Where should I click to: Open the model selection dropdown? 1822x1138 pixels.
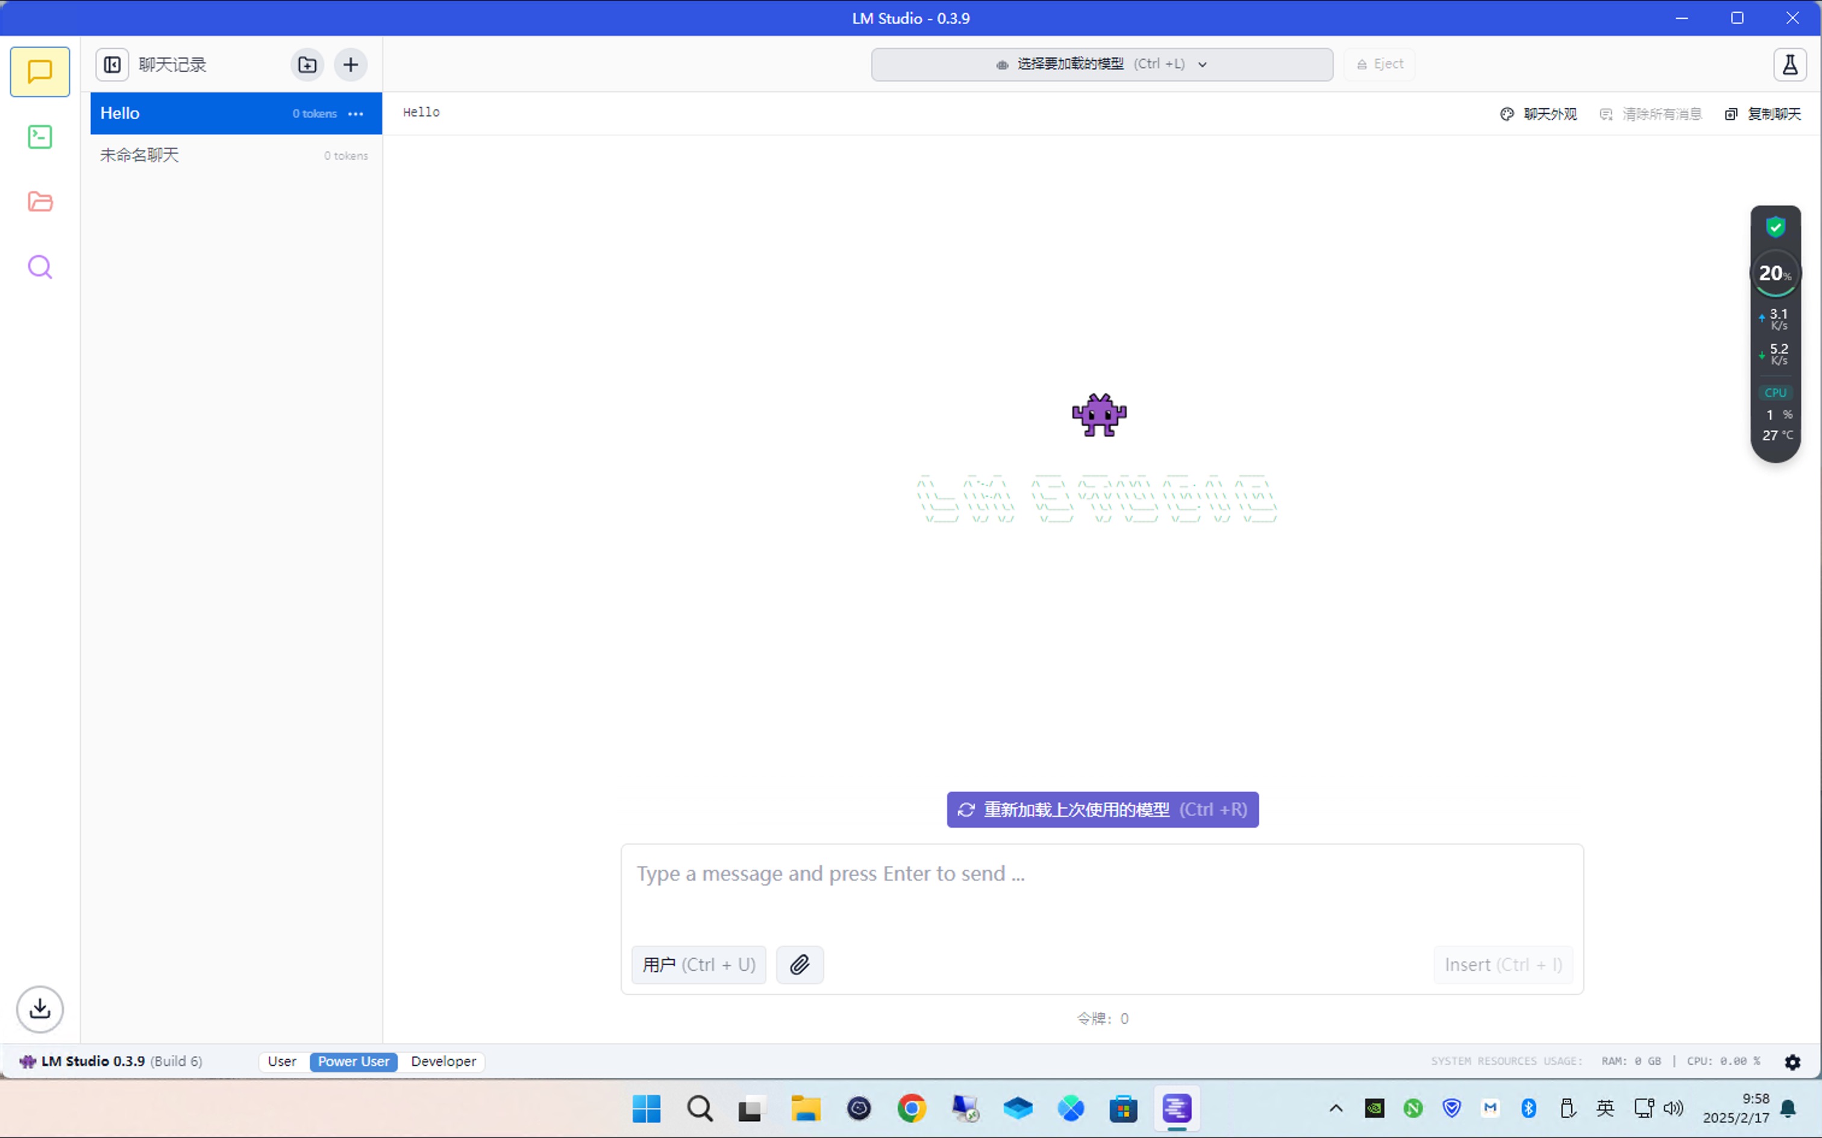tap(1101, 65)
